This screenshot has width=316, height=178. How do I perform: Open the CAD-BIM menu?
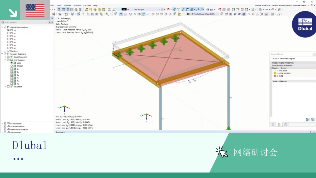pos(87,6)
